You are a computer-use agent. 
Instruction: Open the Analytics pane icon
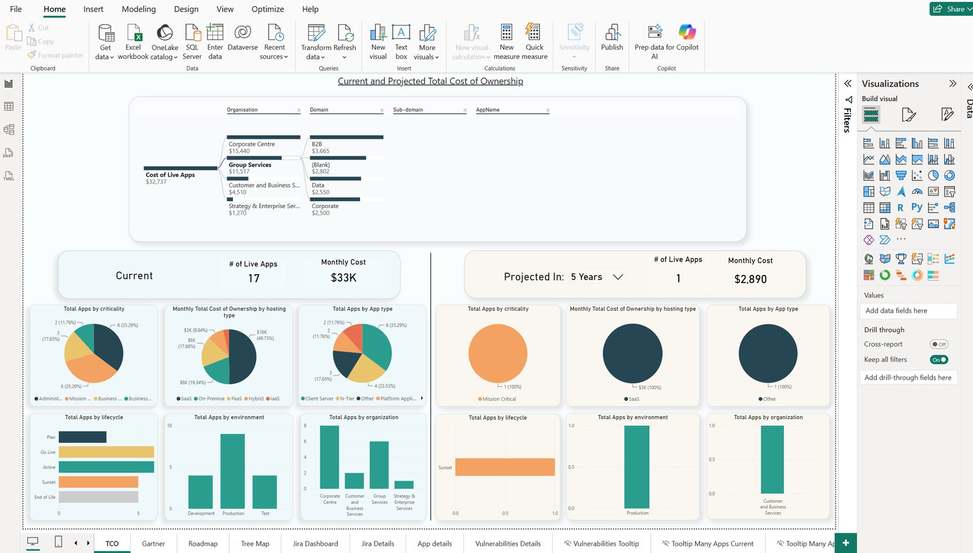click(x=947, y=114)
